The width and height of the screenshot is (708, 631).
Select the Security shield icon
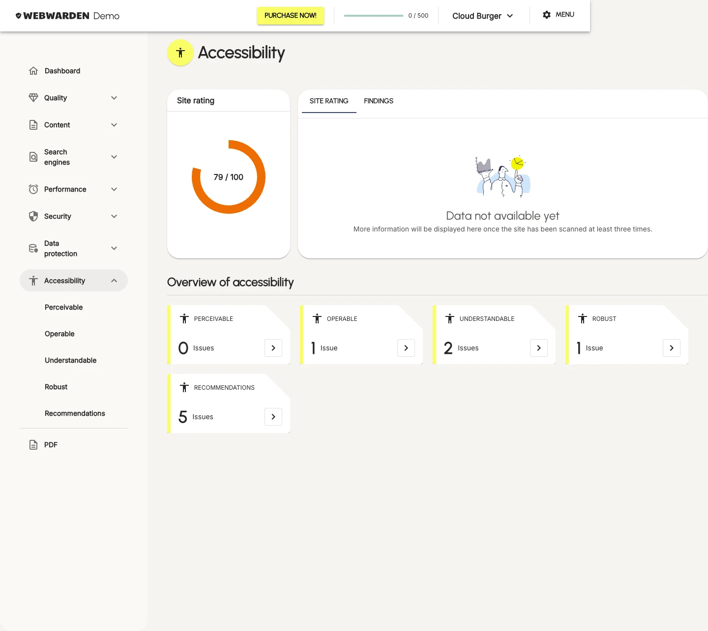point(33,216)
